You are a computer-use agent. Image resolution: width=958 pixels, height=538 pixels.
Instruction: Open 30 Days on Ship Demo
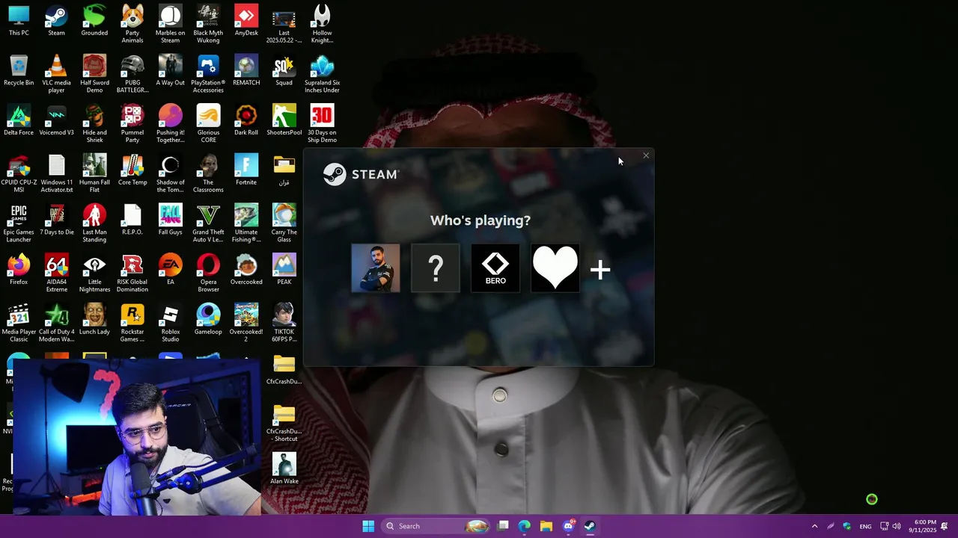[322, 123]
